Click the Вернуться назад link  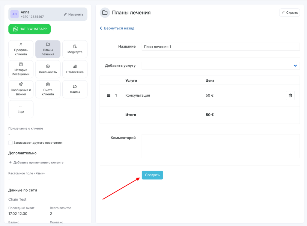117,28
